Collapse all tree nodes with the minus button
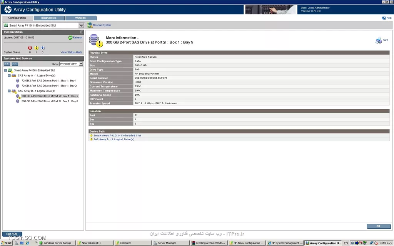This screenshot has height=246, width=394. 15,64
